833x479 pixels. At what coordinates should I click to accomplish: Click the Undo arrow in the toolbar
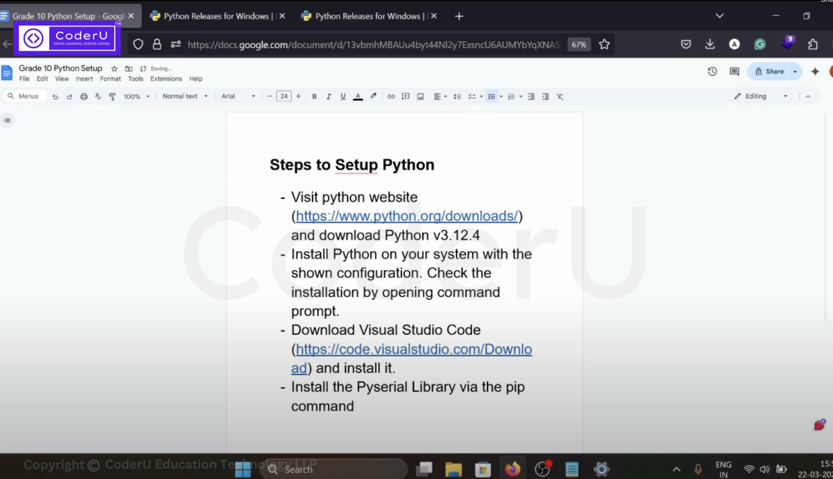(55, 97)
